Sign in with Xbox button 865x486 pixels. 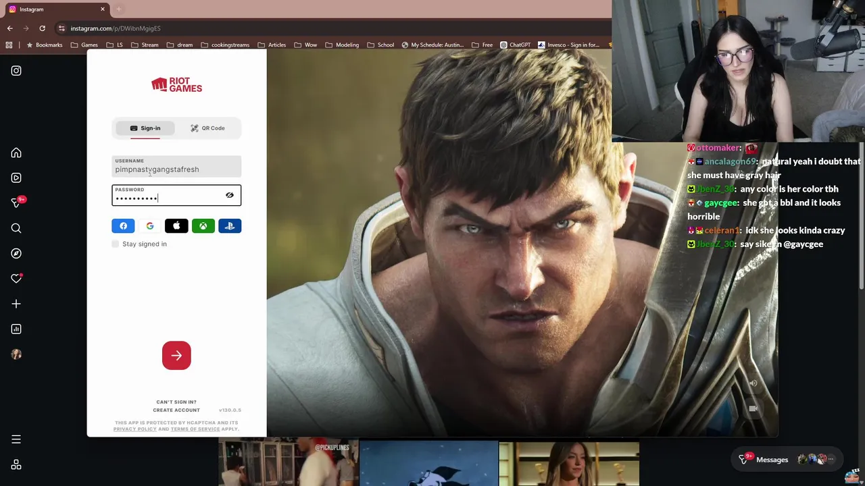point(203,226)
